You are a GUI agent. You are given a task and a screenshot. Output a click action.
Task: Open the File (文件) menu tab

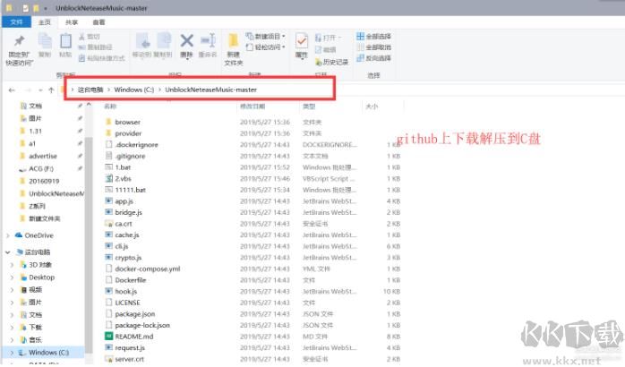tap(17, 21)
